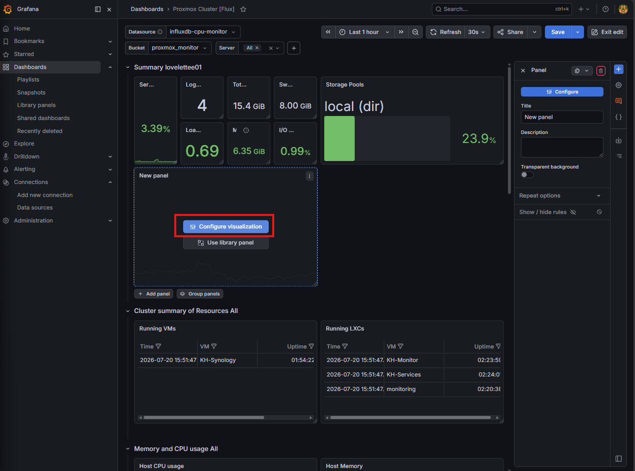
Task: Shift time range backward
Action: [328, 32]
